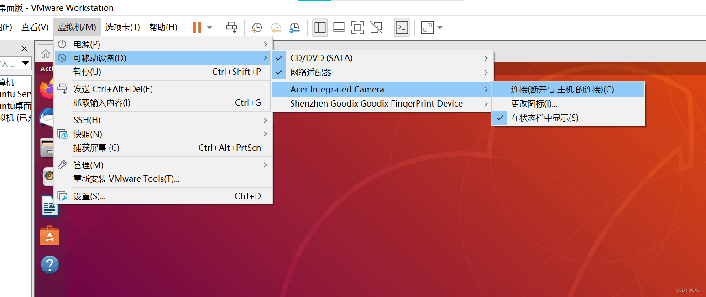
Task: Open the dropdown arrow next to the pause icon
Action: coord(209,28)
